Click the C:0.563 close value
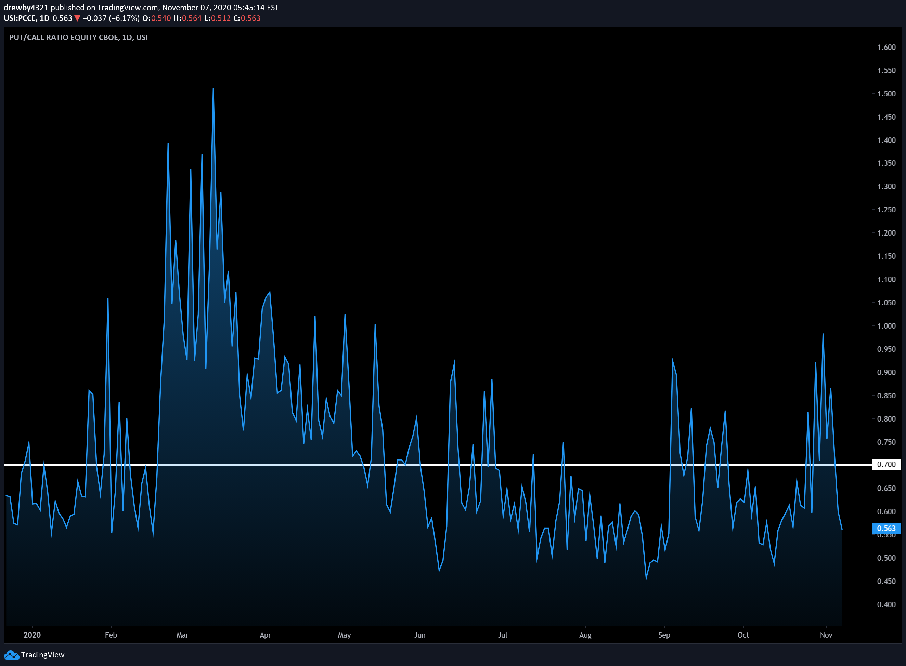The height and width of the screenshot is (666, 906). click(247, 18)
